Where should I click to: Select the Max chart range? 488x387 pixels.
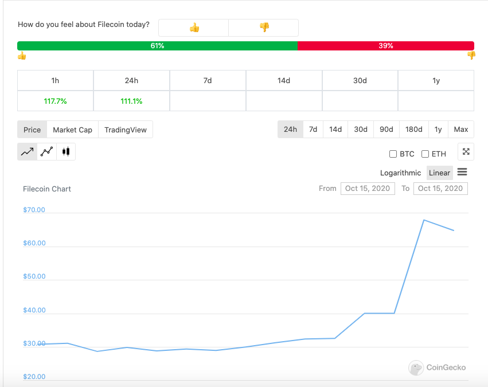[x=461, y=130]
